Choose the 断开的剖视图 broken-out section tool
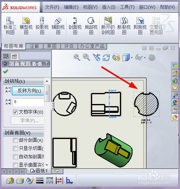Screen dimensions: 180x189 coord(108,26)
